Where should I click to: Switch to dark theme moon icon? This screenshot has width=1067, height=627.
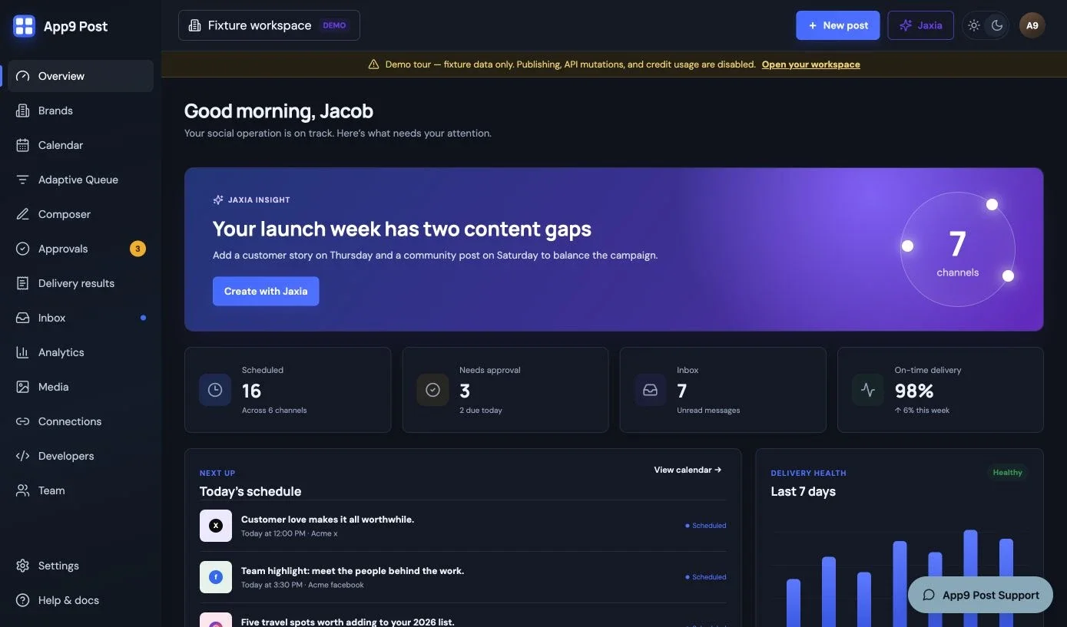click(x=997, y=25)
